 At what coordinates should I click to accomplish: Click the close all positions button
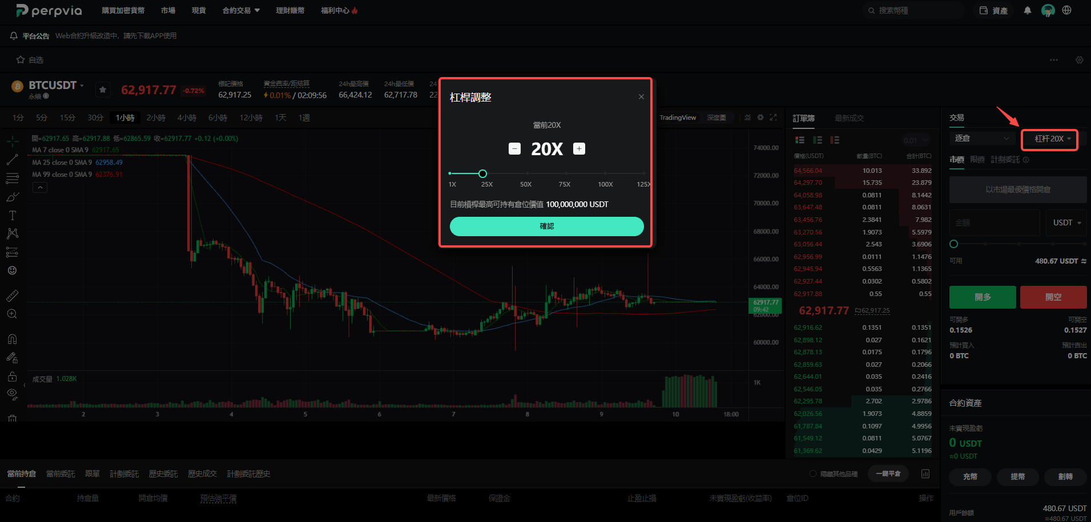[x=888, y=474]
